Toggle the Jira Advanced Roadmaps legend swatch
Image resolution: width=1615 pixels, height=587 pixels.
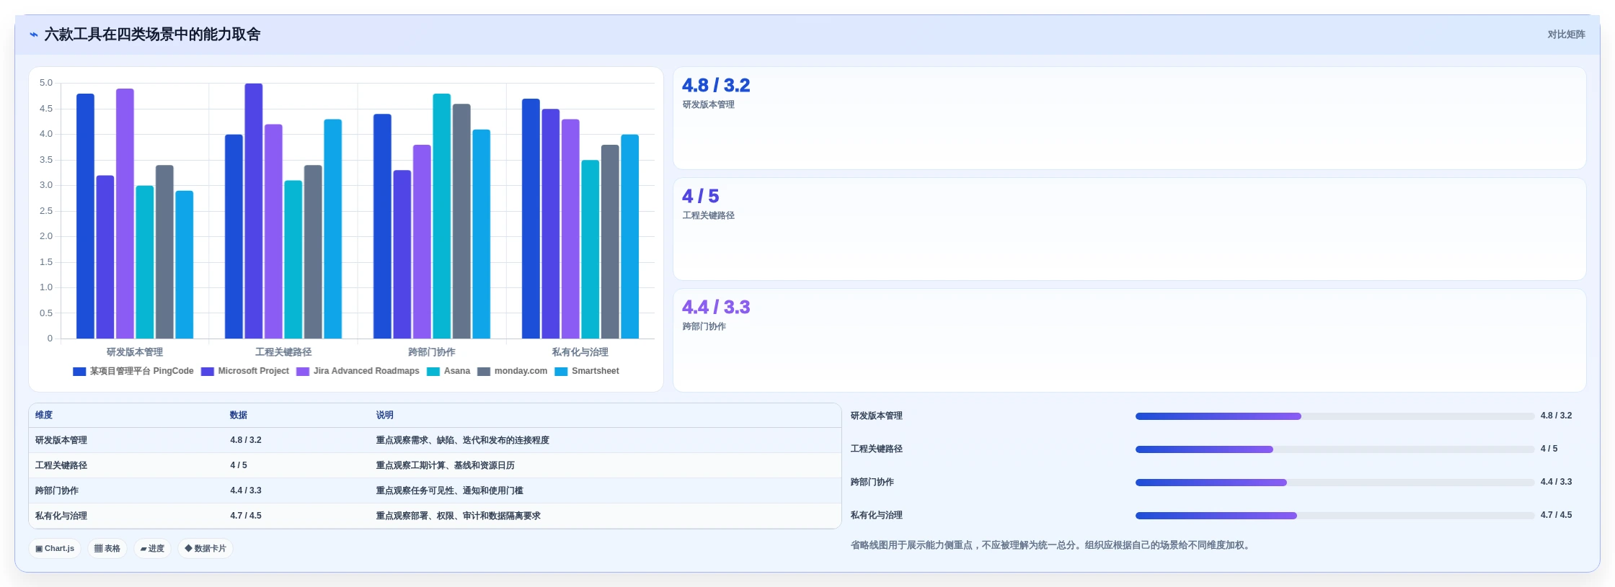(x=303, y=372)
